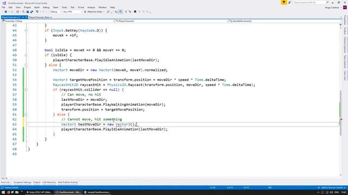Viewport: 348px width, 195px height.
Task: Click the editor split window handle
Action: [341, 25]
